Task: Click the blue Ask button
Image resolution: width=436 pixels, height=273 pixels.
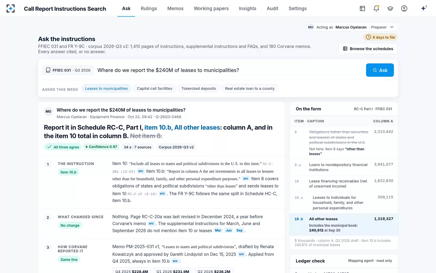Action: click(x=380, y=70)
